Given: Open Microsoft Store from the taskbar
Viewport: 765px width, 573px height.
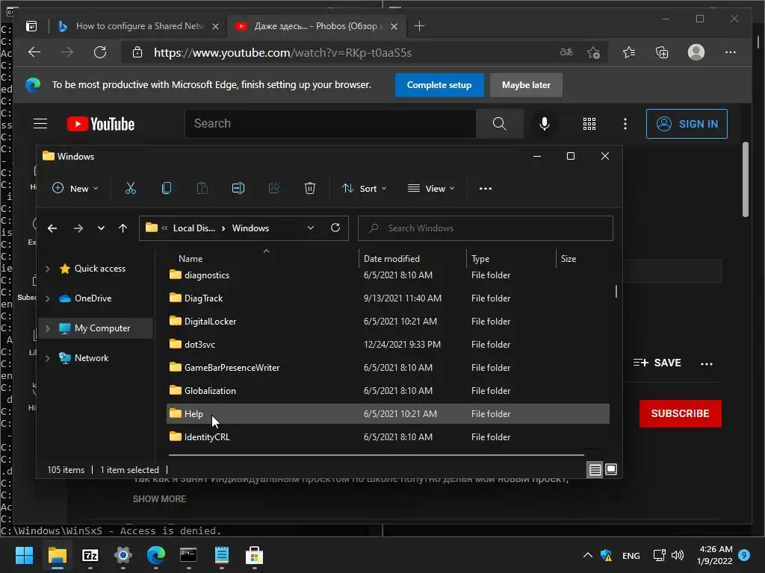Looking at the screenshot, I should click(x=254, y=555).
